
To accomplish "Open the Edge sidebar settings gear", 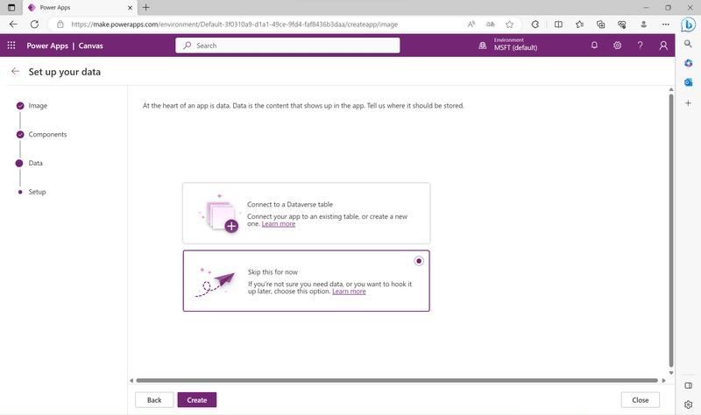I will click(689, 404).
